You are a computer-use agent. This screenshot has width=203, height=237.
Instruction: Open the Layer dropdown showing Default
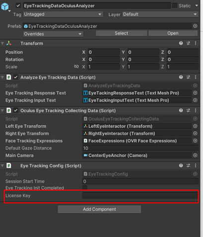click(x=160, y=14)
